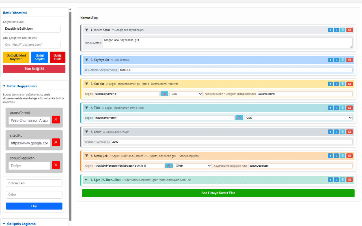362x226 pixels.
Task: Click Ana Listeye Komut Ekle button
Action: click(218, 193)
